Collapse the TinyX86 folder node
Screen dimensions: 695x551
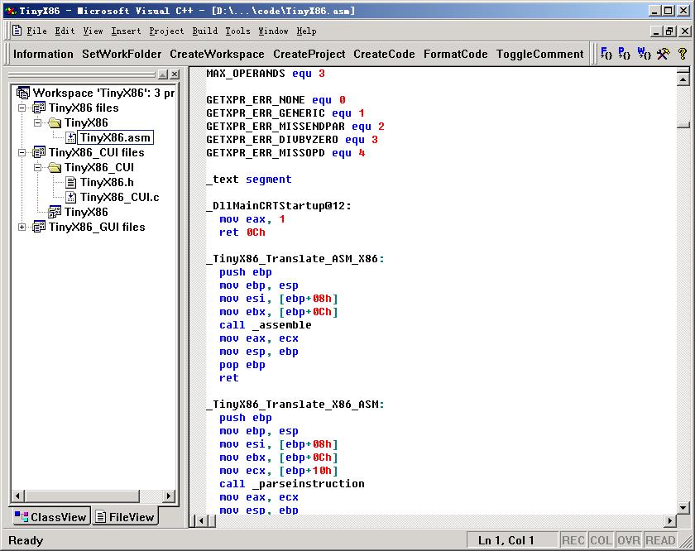38,122
